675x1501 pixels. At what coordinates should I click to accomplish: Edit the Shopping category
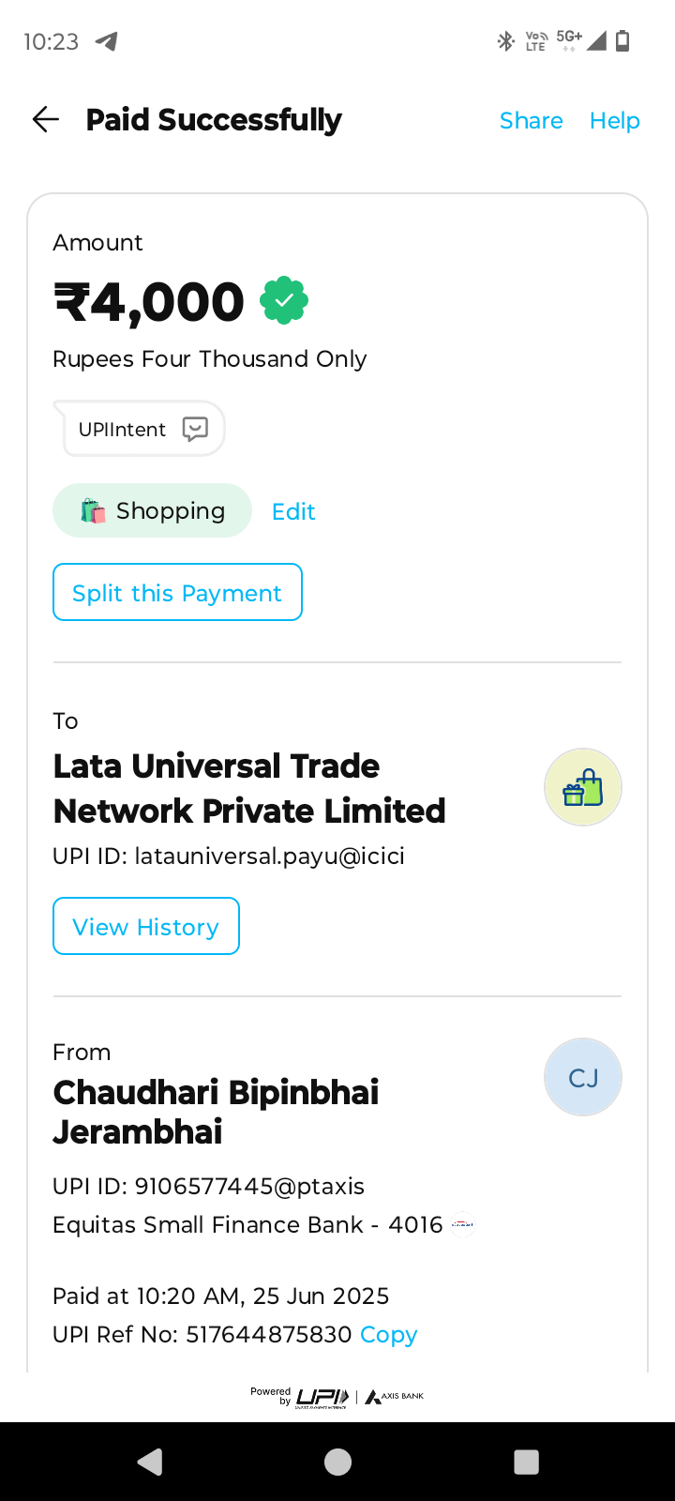[293, 512]
